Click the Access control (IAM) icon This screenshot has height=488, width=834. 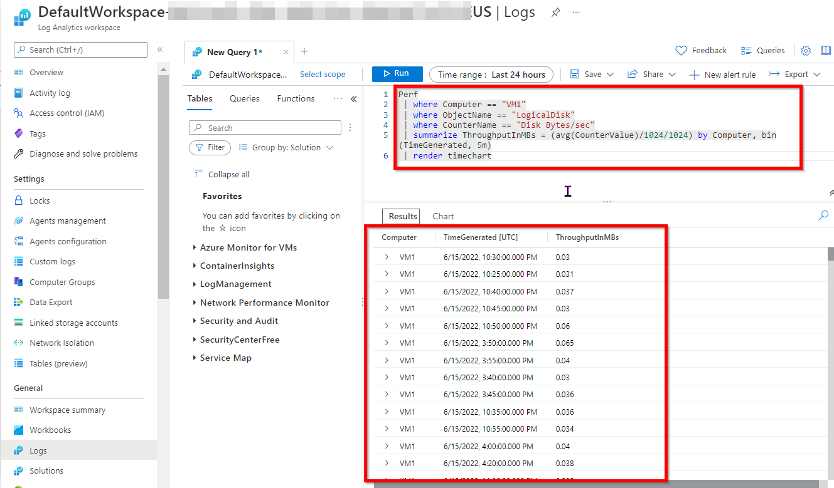19,113
